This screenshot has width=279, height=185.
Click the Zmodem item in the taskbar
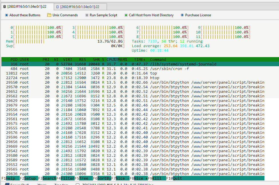[61, 184]
